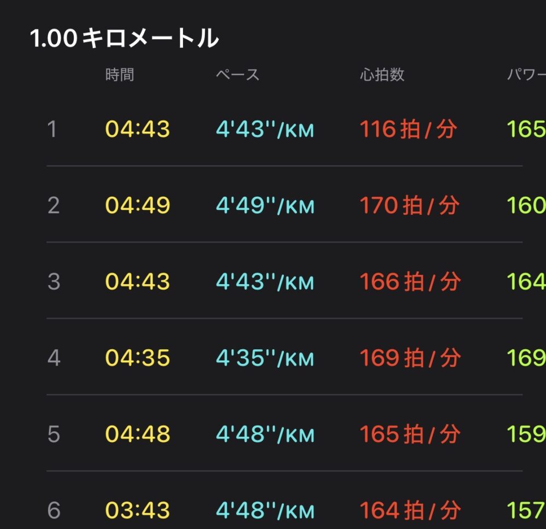Click the 166 拍/分 heart rate in split 3
This screenshot has height=529, width=546.
pos(410,282)
